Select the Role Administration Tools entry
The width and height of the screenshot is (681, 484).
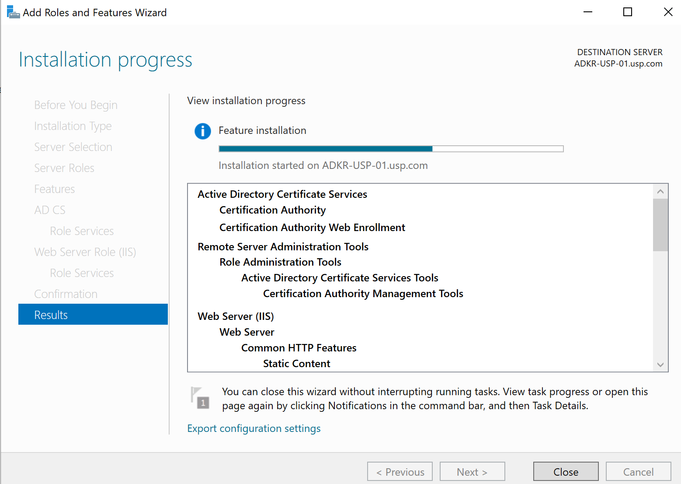coord(280,262)
